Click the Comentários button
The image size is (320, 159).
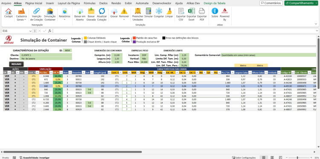point(271,3)
